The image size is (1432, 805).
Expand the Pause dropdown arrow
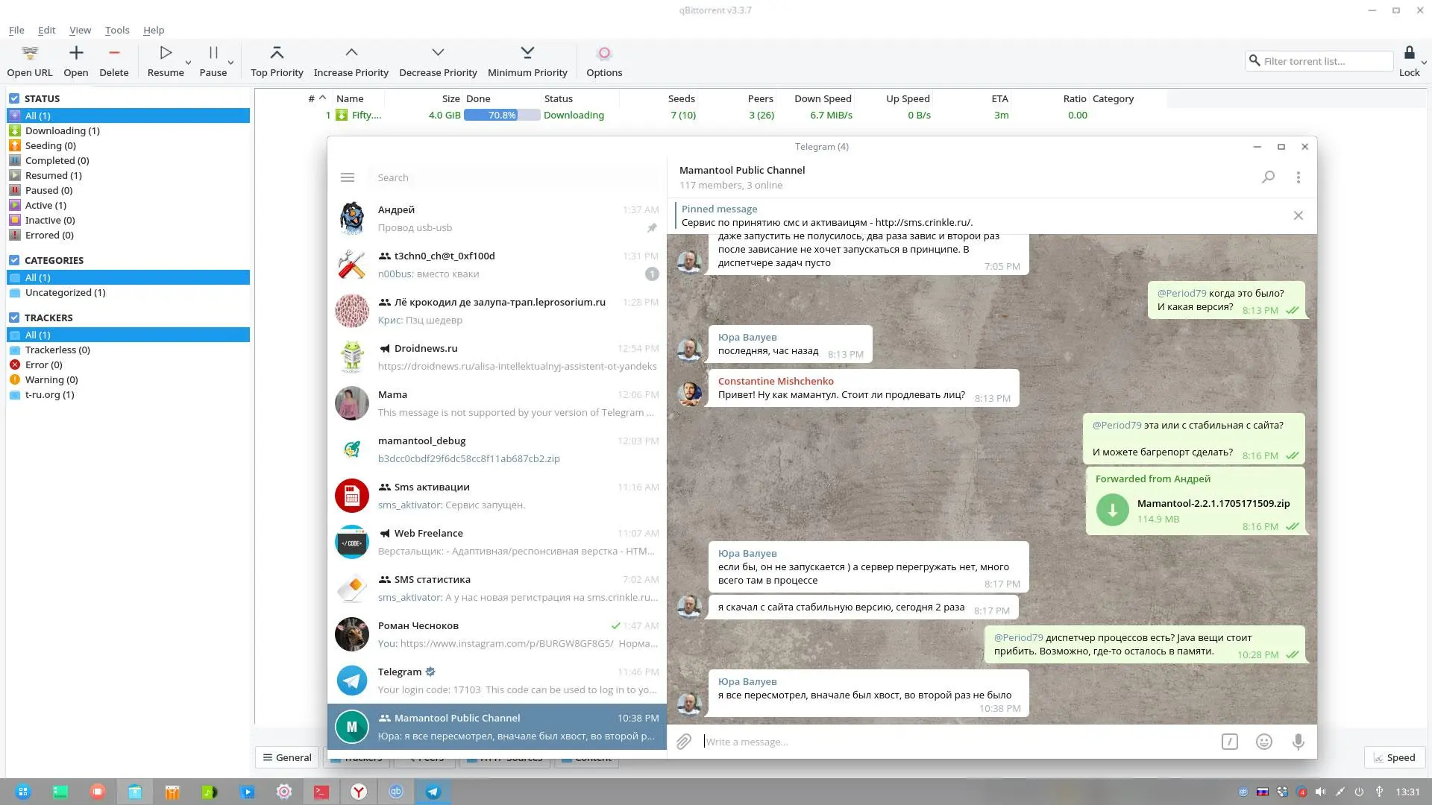[230, 63]
